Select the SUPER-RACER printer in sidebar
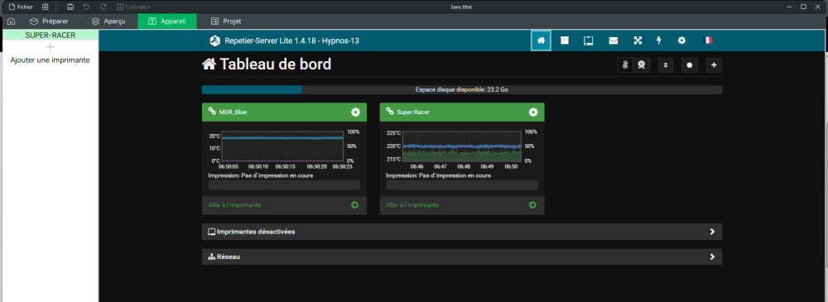This screenshot has width=828, height=302. coord(51,35)
